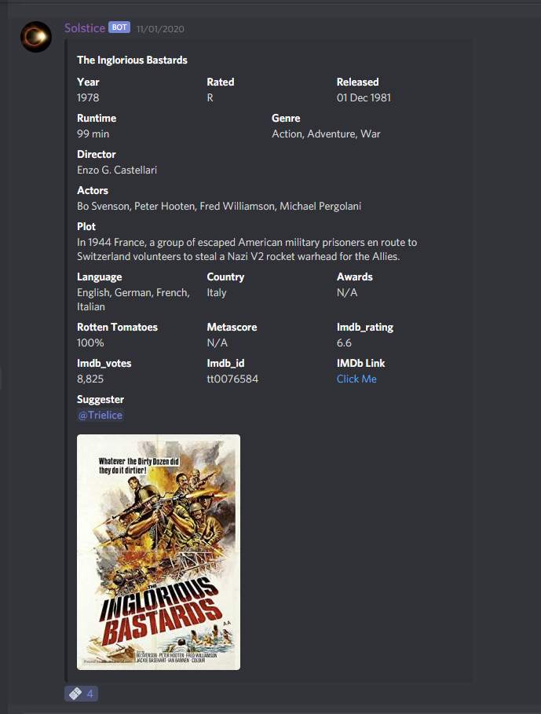Toggle the ticket emoji reaction
This screenshot has width=541, height=714.
point(81,694)
